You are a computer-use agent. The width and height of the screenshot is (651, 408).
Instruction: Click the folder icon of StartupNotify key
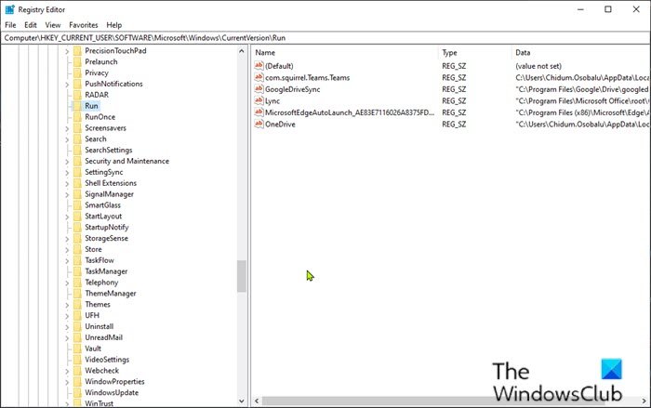(x=77, y=227)
